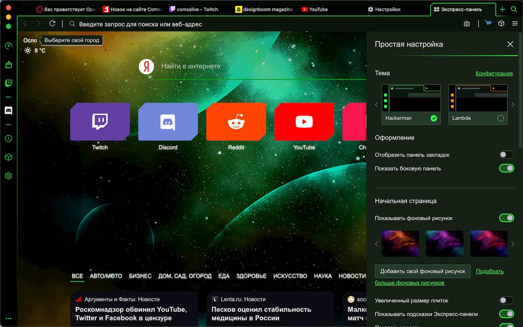Show previous wallpapers with left chevron

pos(377,244)
